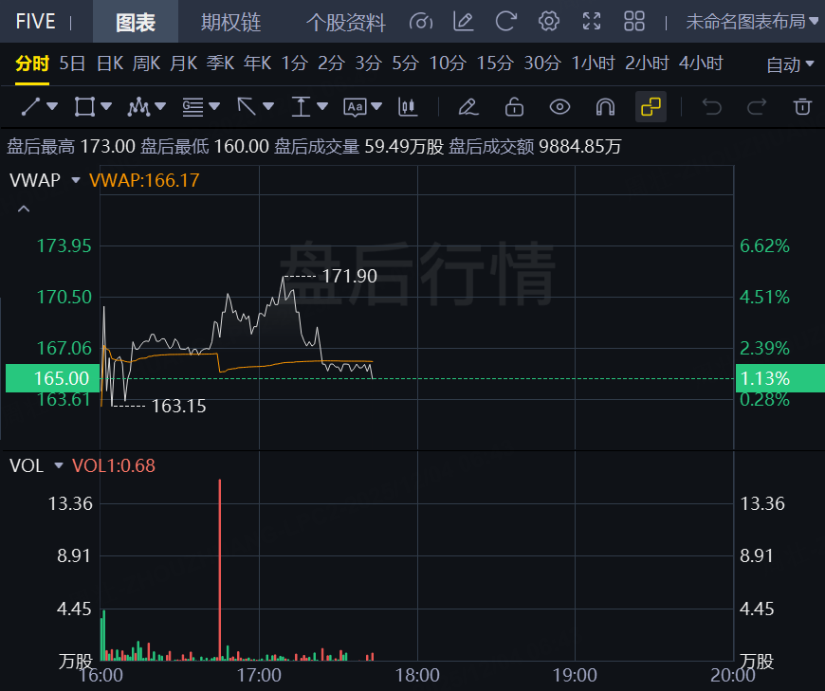The image size is (825, 691).
Task: Open chart settings gear icon
Action: pos(548,22)
